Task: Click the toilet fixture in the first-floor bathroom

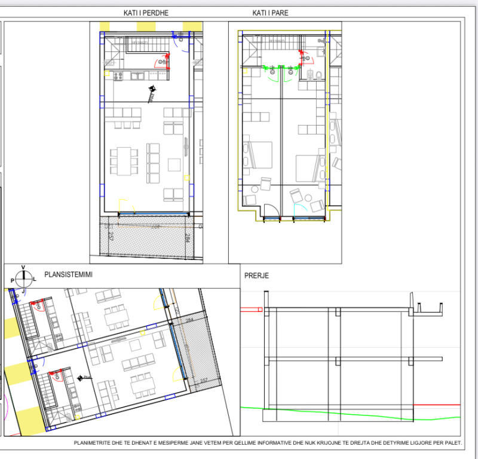Action: click(x=318, y=75)
